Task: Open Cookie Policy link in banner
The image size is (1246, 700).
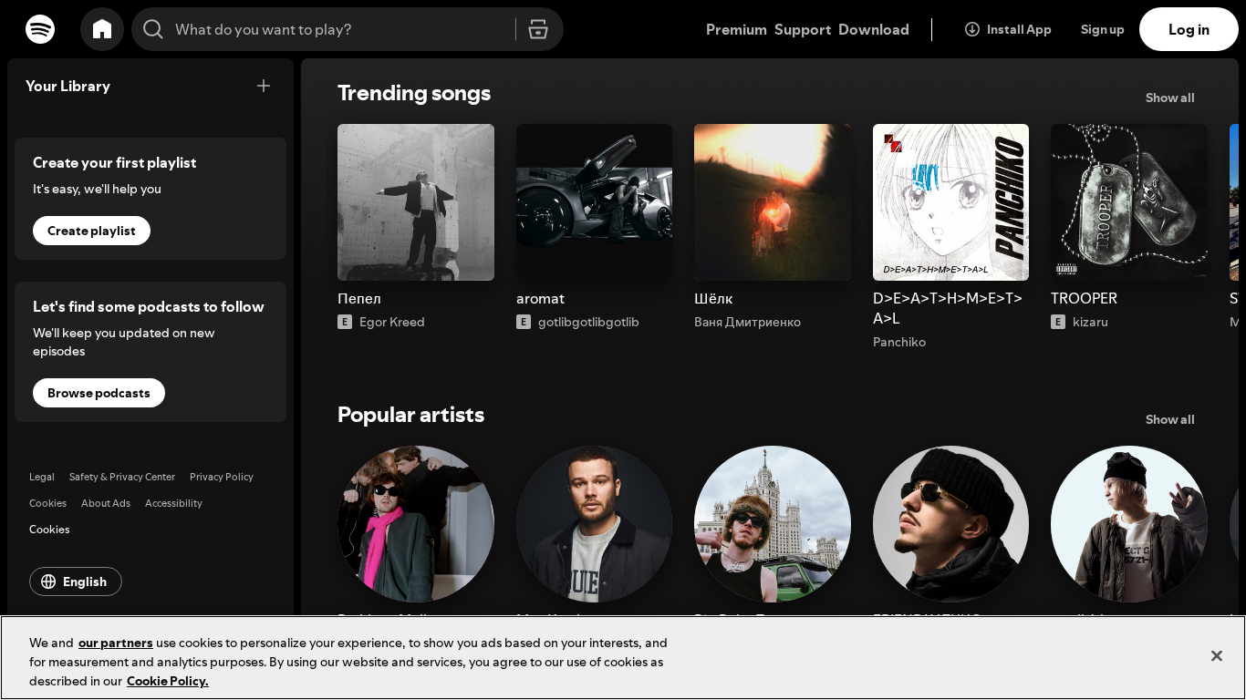Action: (168, 681)
